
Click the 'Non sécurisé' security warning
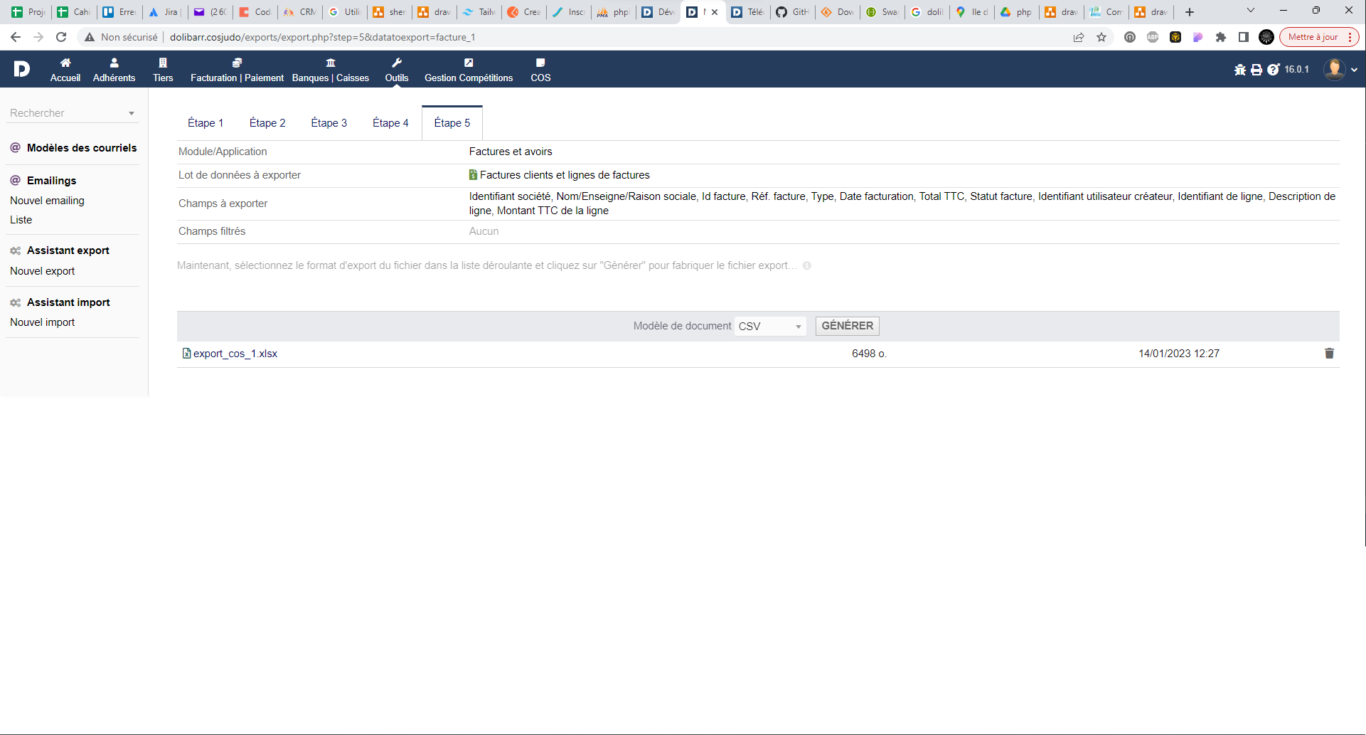point(121,37)
